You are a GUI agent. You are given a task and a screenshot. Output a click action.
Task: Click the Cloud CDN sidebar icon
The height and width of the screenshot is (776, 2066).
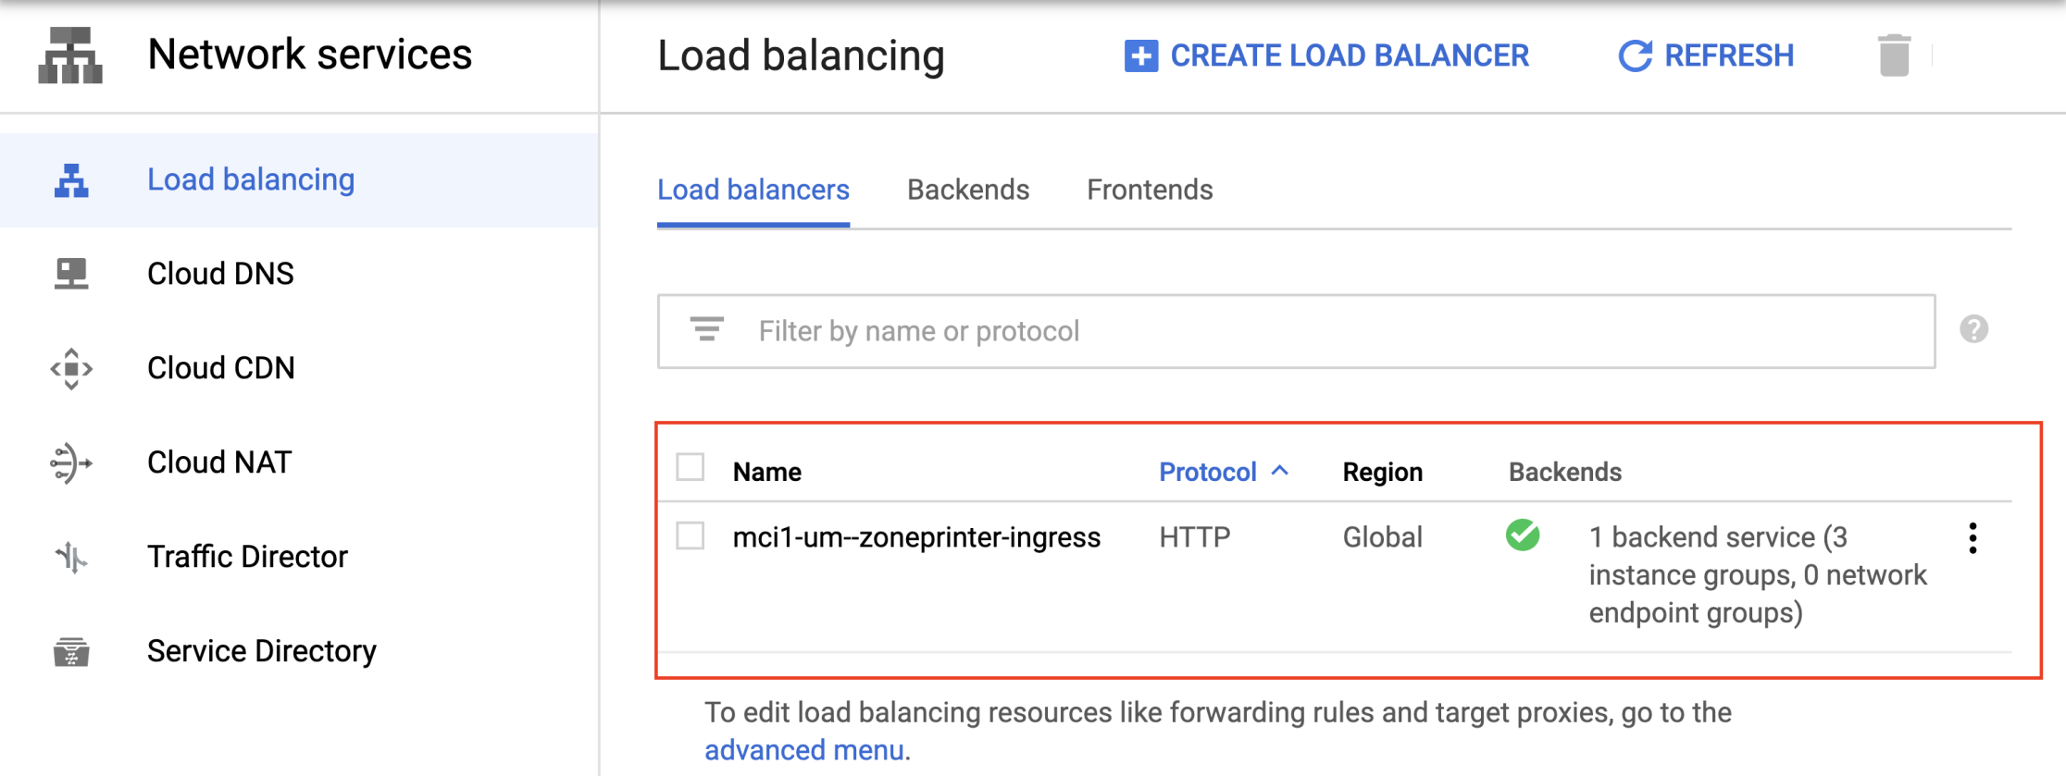tap(71, 368)
